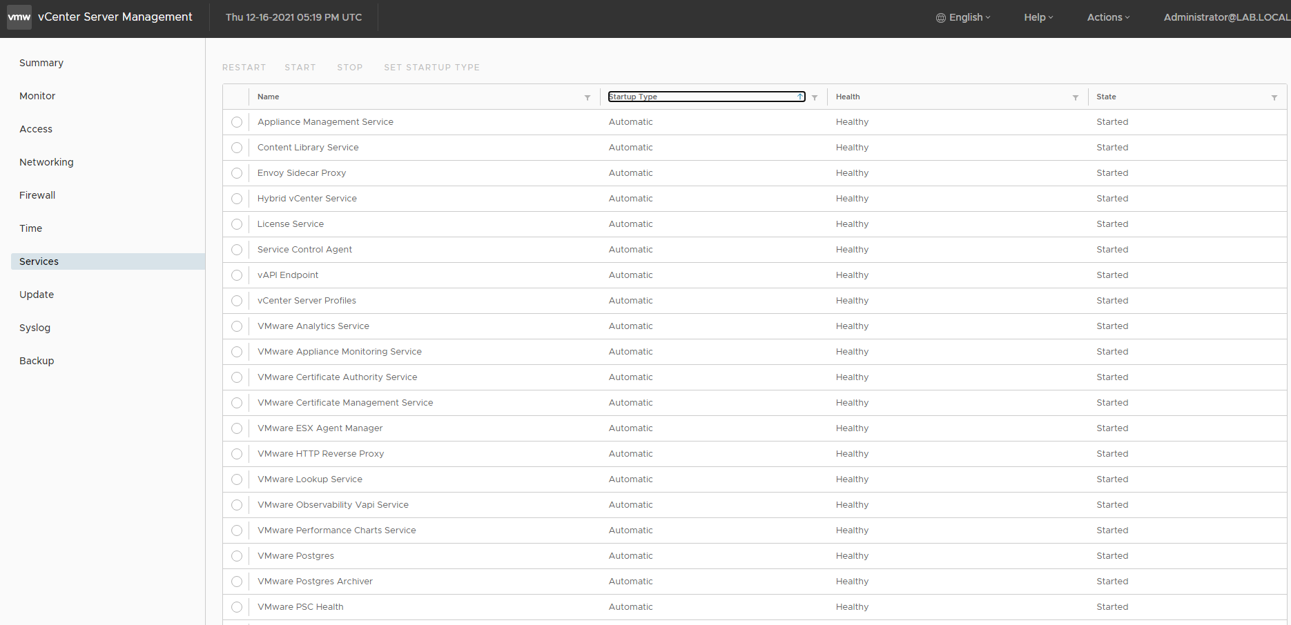This screenshot has height=625, width=1291.
Task: Open the Administrator@LAB.LOCAL user menu
Action: tap(1227, 17)
